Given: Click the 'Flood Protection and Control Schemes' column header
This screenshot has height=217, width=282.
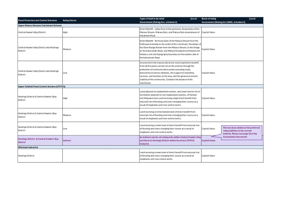Looking at the screenshot, I should pyautogui.click(x=38, y=20).
